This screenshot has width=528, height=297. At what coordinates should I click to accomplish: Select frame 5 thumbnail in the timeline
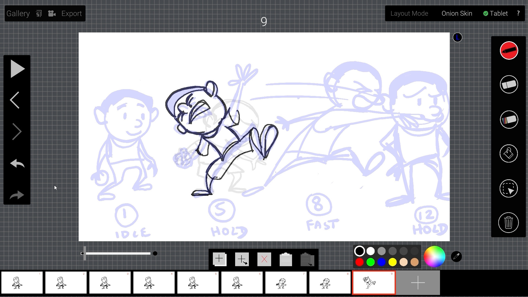coord(198,282)
